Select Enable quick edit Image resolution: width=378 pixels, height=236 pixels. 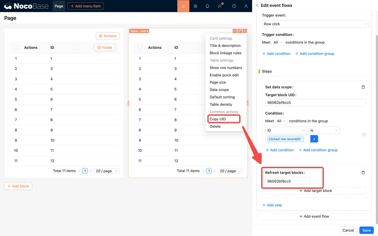tap(224, 75)
